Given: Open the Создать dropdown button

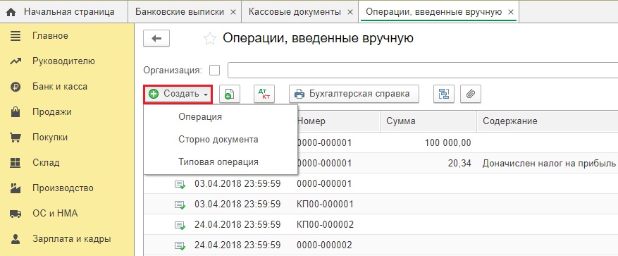Looking at the screenshot, I should [x=178, y=94].
